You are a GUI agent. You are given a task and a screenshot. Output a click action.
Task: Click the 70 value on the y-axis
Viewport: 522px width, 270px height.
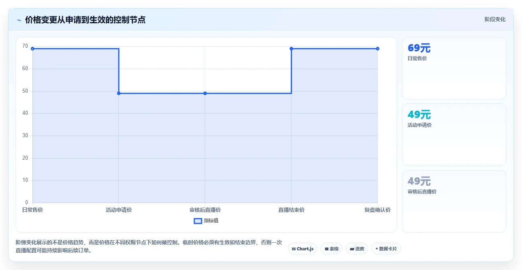pyautogui.click(x=25, y=46)
